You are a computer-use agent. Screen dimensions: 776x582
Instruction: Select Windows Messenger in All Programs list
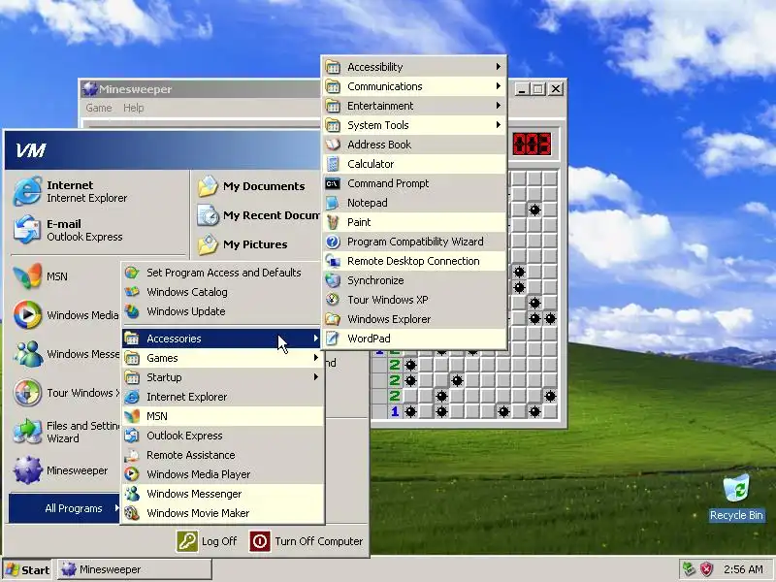(222, 494)
